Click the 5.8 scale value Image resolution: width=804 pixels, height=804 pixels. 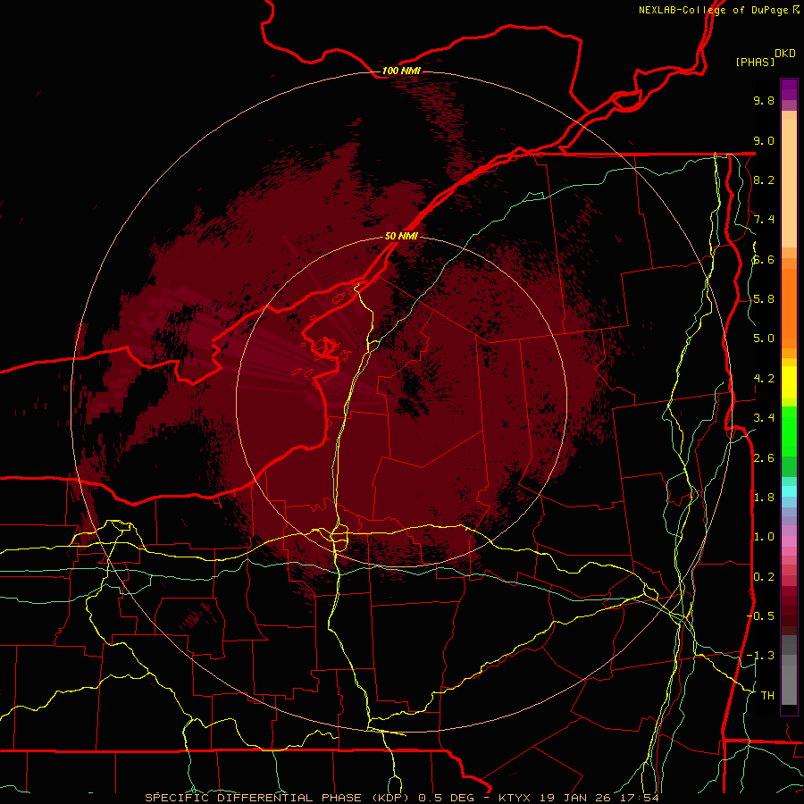tap(764, 299)
